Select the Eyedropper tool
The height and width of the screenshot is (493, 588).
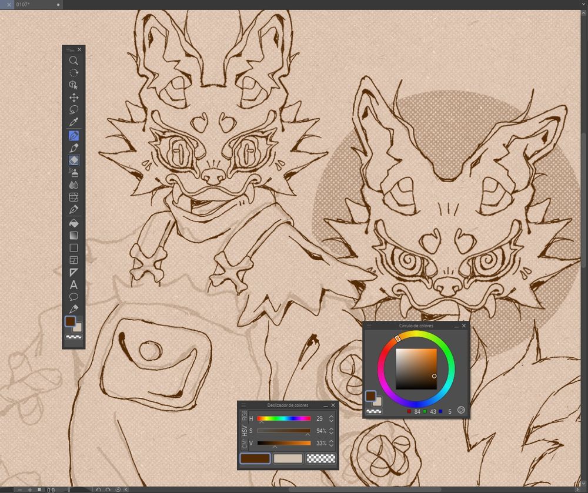(x=73, y=122)
